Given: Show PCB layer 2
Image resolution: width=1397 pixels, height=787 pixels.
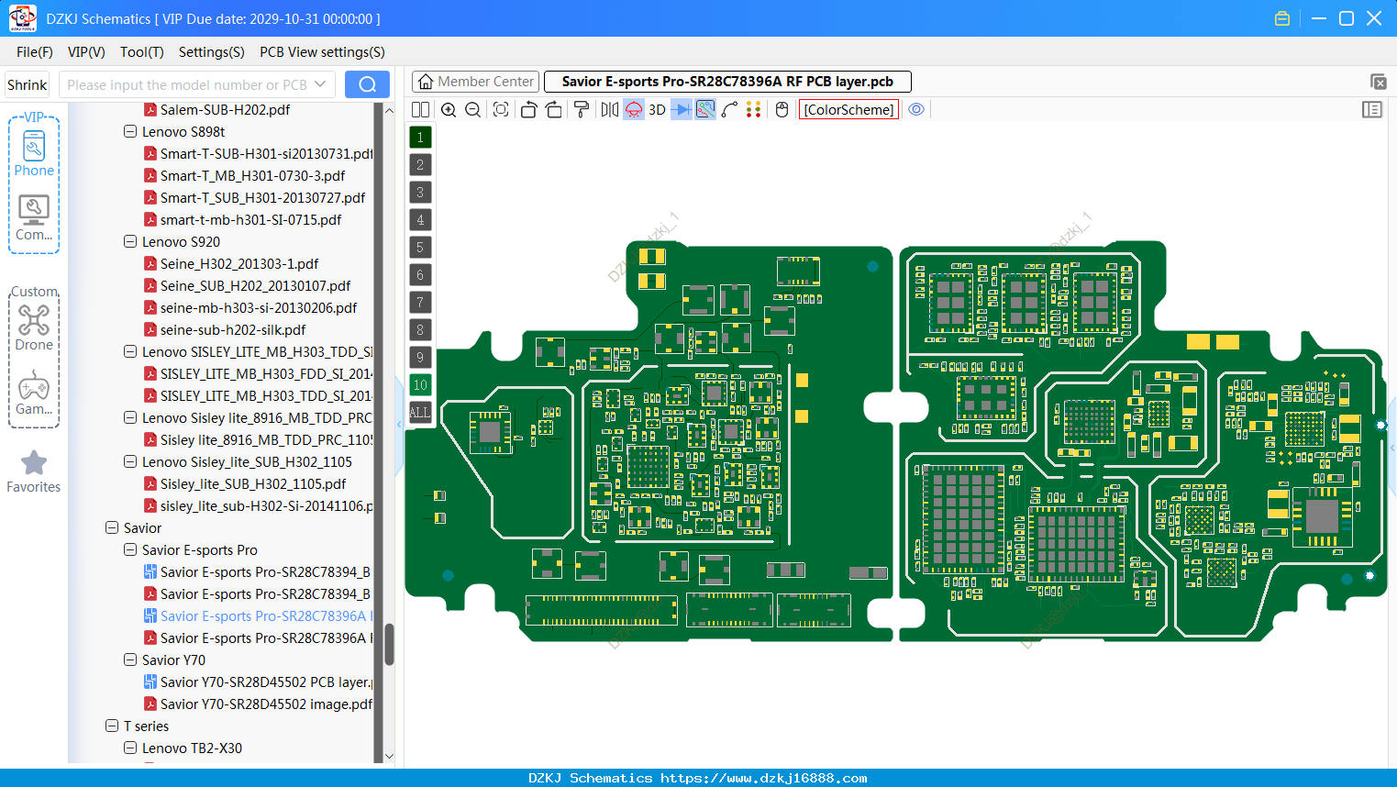Looking at the screenshot, I should pyautogui.click(x=420, y=165).
